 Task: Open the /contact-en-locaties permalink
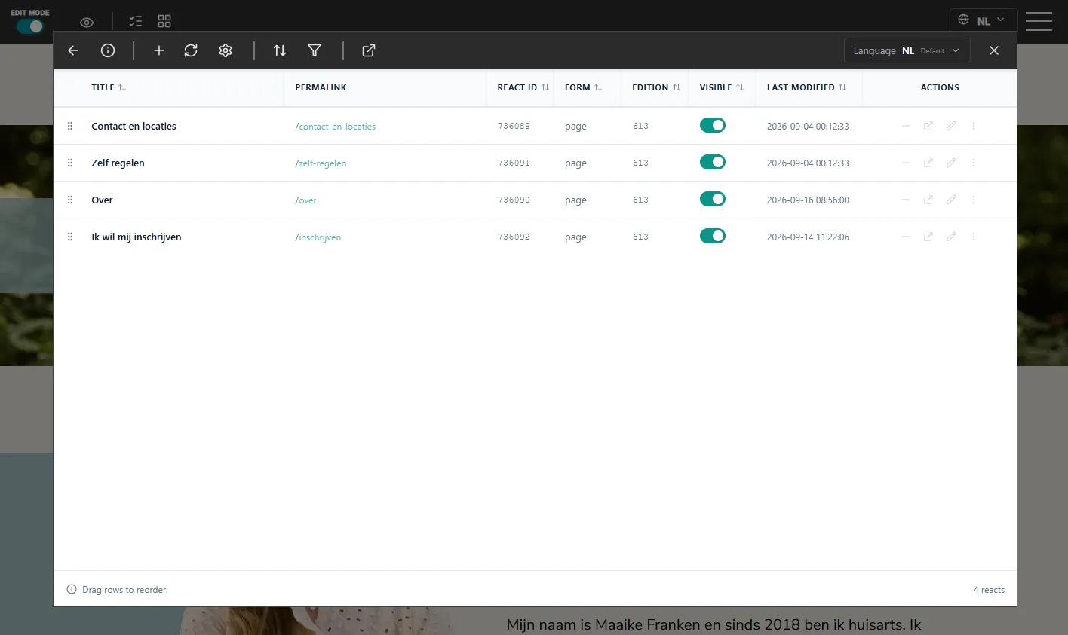(x=335, y=127)
